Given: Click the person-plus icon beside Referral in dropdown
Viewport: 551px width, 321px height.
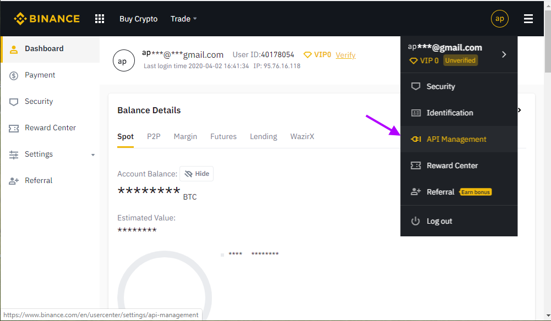Looking at the screenshot, I should coord(416,192).
